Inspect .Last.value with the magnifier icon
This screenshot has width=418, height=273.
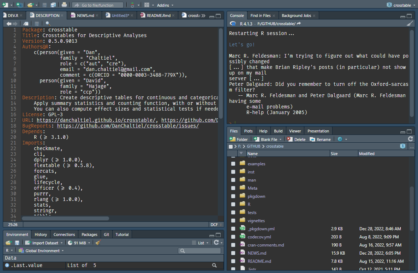(x=214, y=265)
